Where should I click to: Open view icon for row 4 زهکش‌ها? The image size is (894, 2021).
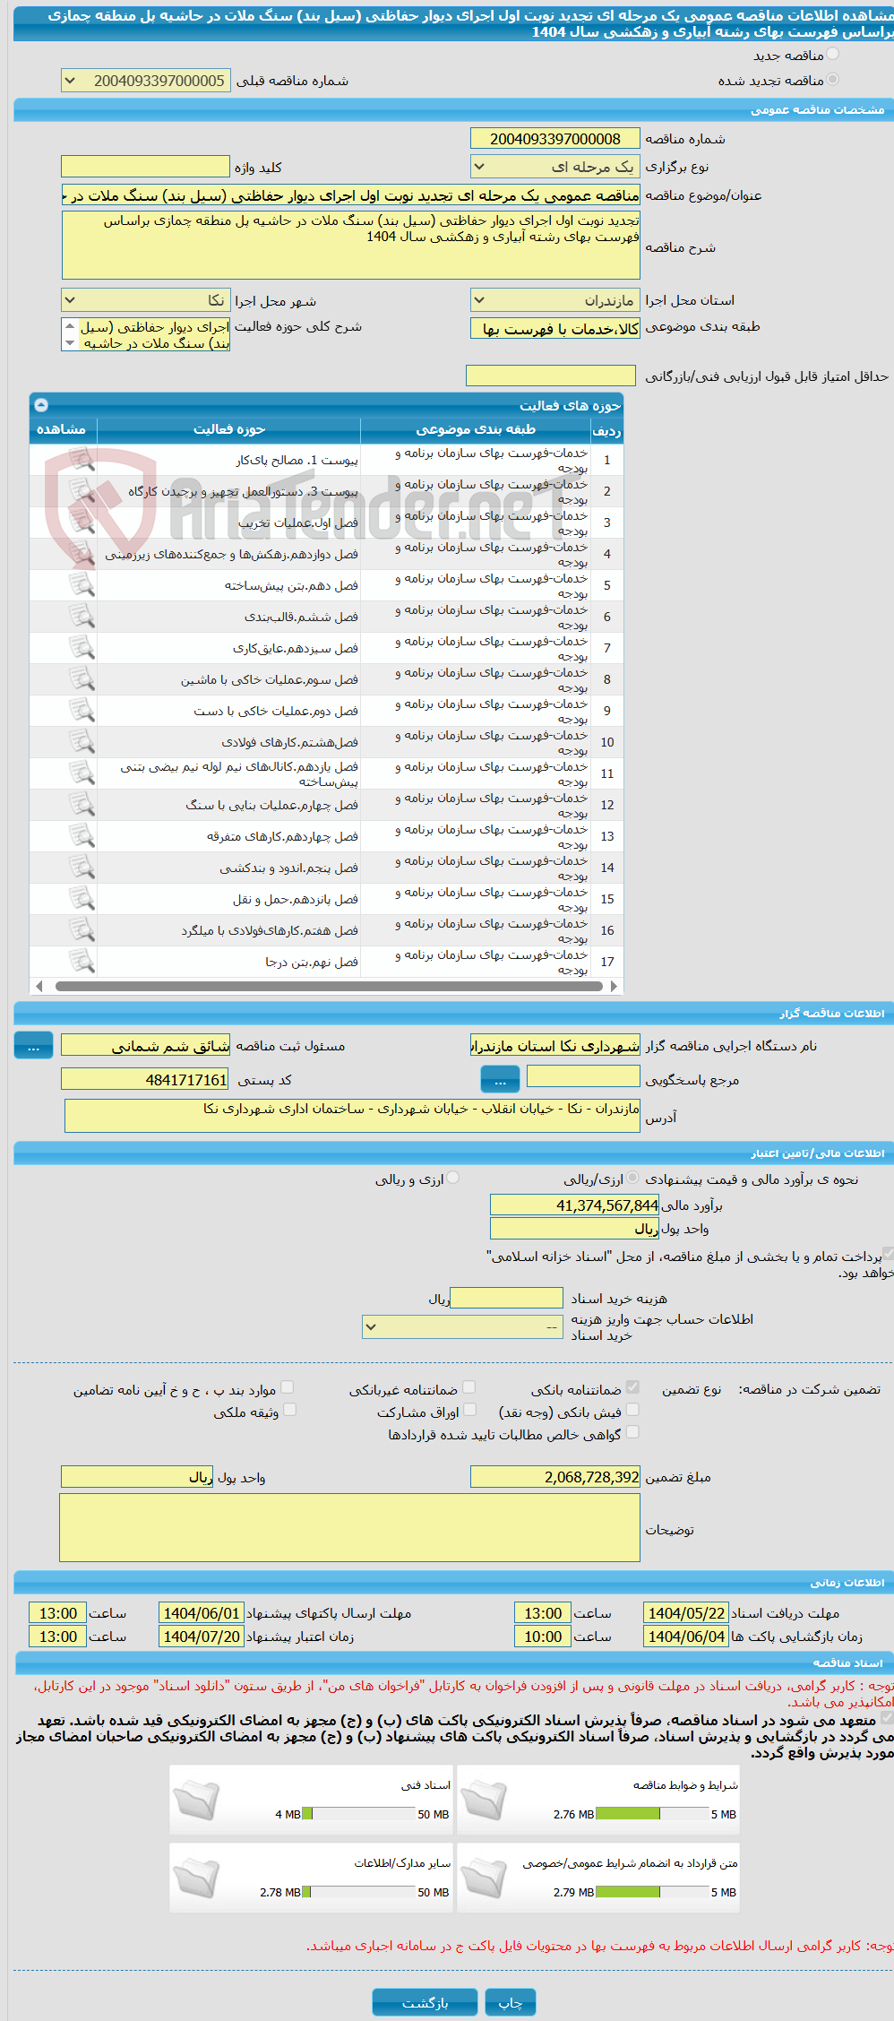tap(82, 554)
